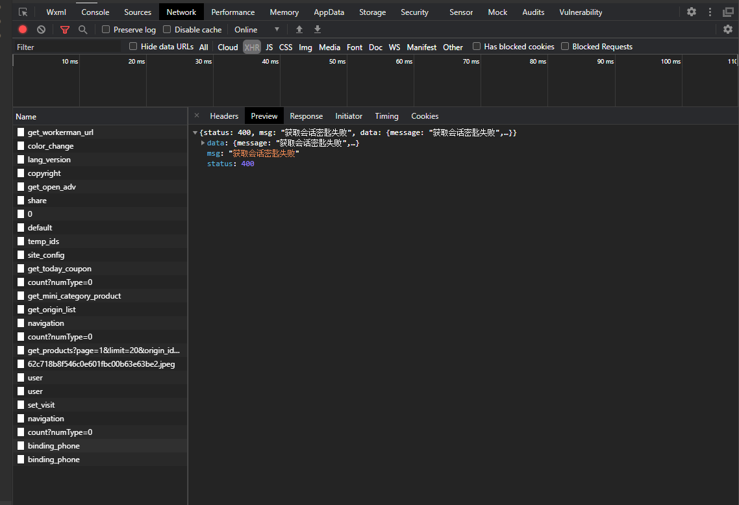Sort requests by the Name column header
This screenshot has width=739, height=505.
(x=100, y=116)
